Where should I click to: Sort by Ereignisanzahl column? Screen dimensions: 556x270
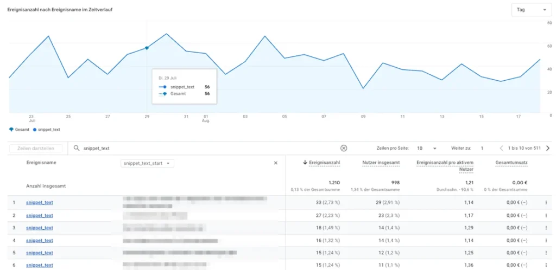tap(324, 162)
